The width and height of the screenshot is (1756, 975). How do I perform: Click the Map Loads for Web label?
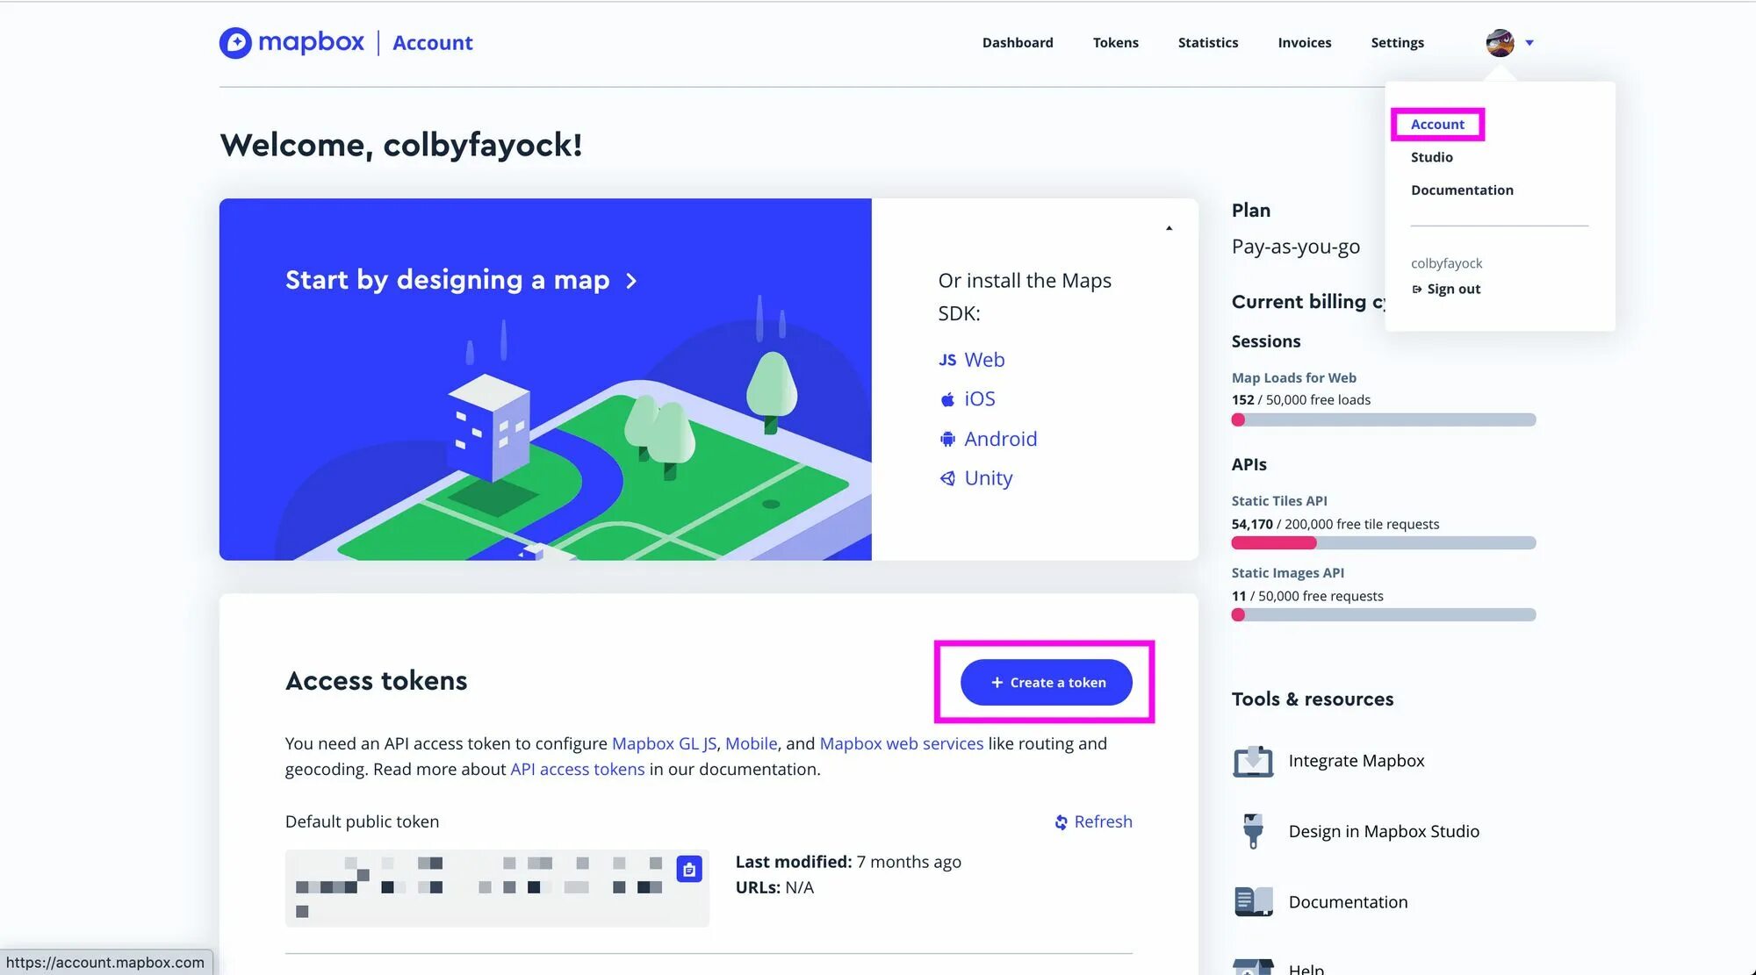(1293, 377)
